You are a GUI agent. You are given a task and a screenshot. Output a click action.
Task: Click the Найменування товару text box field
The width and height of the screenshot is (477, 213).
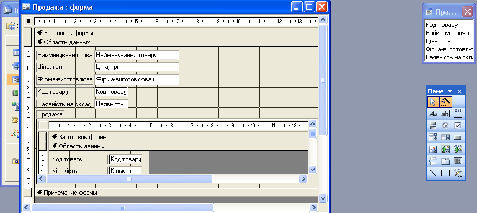136,55
